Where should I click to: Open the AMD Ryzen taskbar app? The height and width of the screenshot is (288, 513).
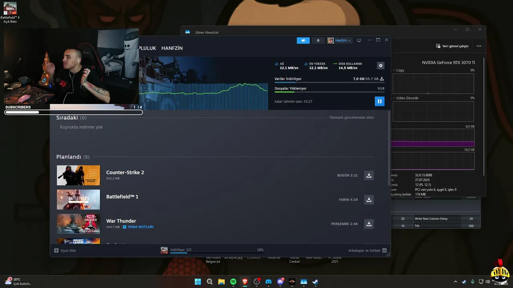tap(292, 282)
